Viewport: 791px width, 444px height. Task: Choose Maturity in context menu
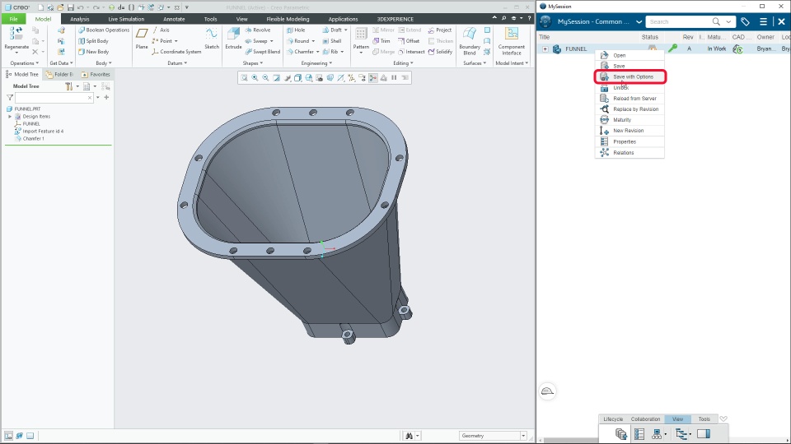630,120
